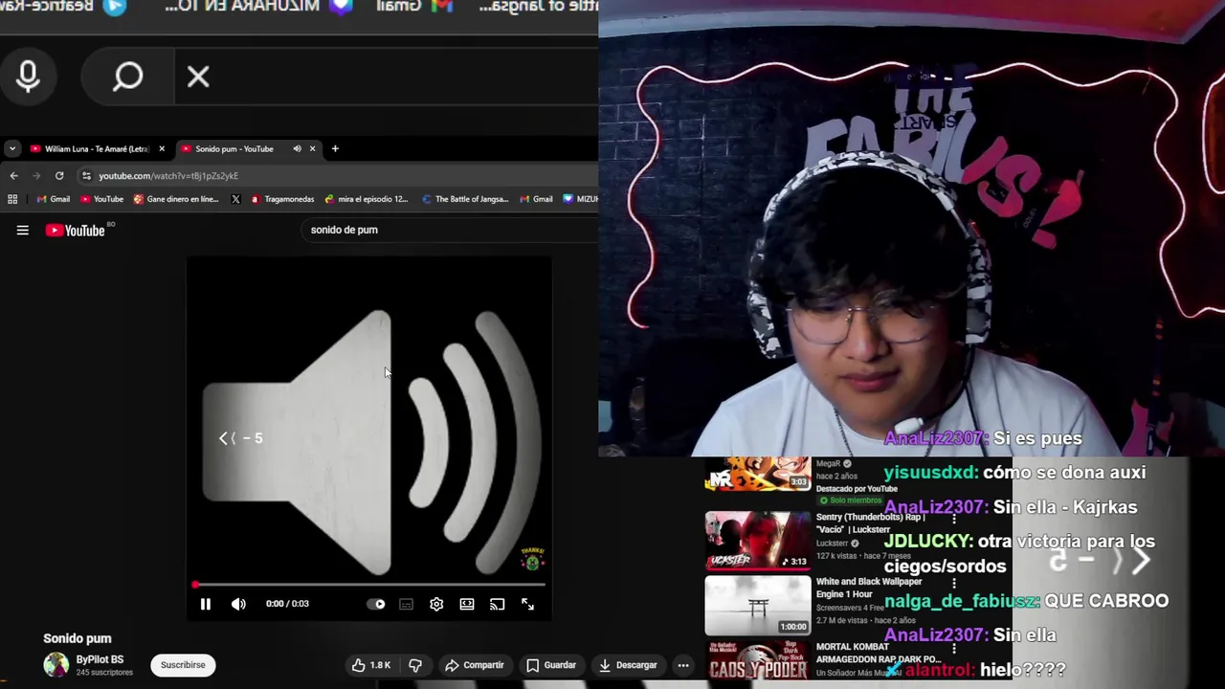Go forward in browser history
Viewport: 1225px width, 689px height.
[36, 176]
